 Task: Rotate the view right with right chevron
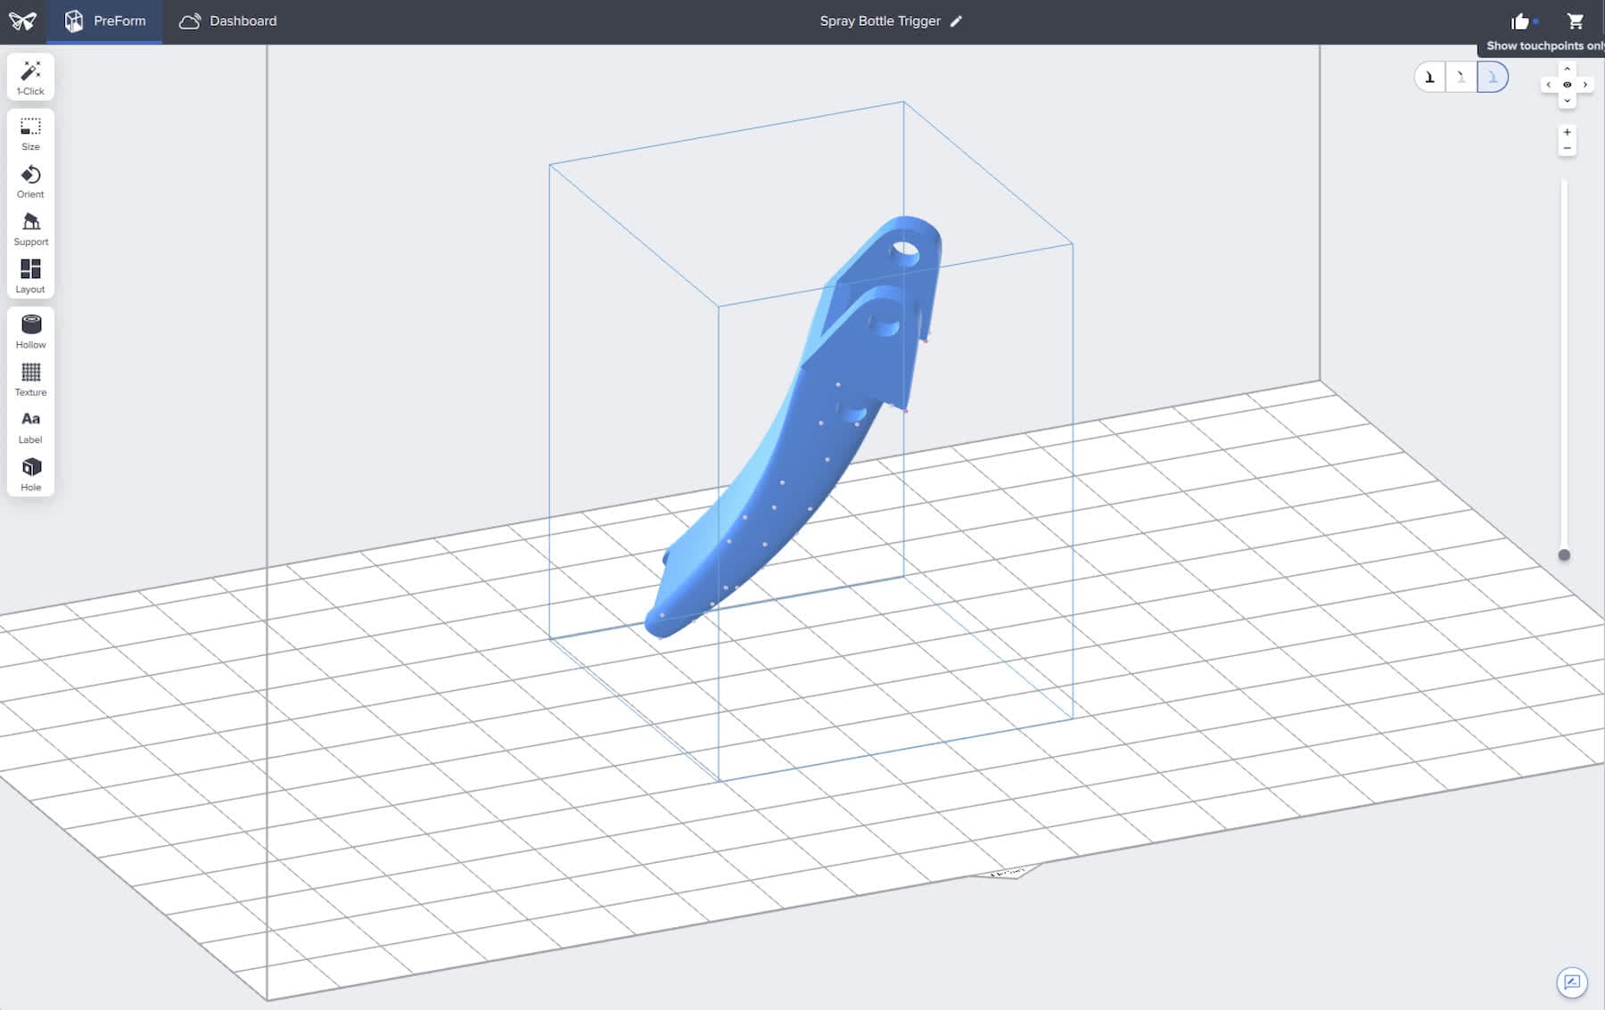point(1585,85)
